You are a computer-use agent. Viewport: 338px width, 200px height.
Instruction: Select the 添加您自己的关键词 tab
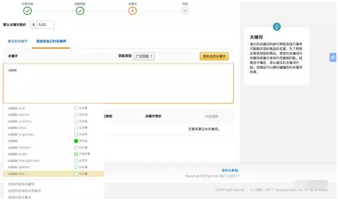tap(51, 41)
